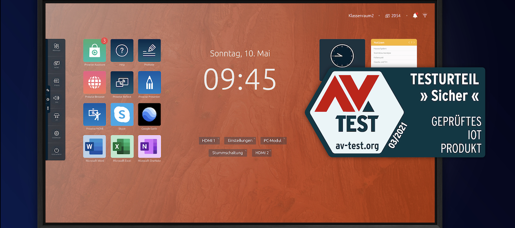
Task: Select the pen icon on sidebar handle
Action: click(x=47, y=90)
